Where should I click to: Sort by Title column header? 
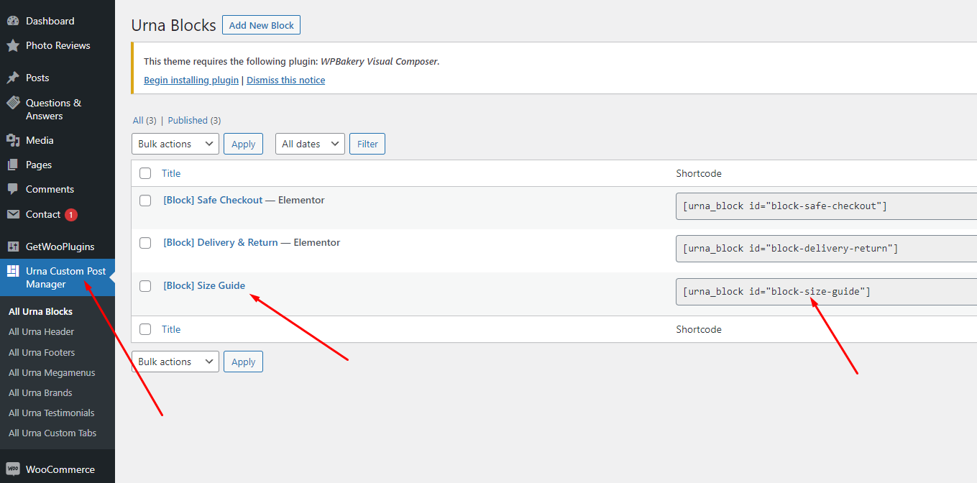coord(171,173)
